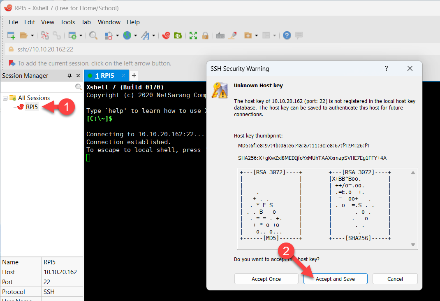The width and height of the screenshot is (440, 301).
Task: Open the Window menu
Action: [109, 22]
